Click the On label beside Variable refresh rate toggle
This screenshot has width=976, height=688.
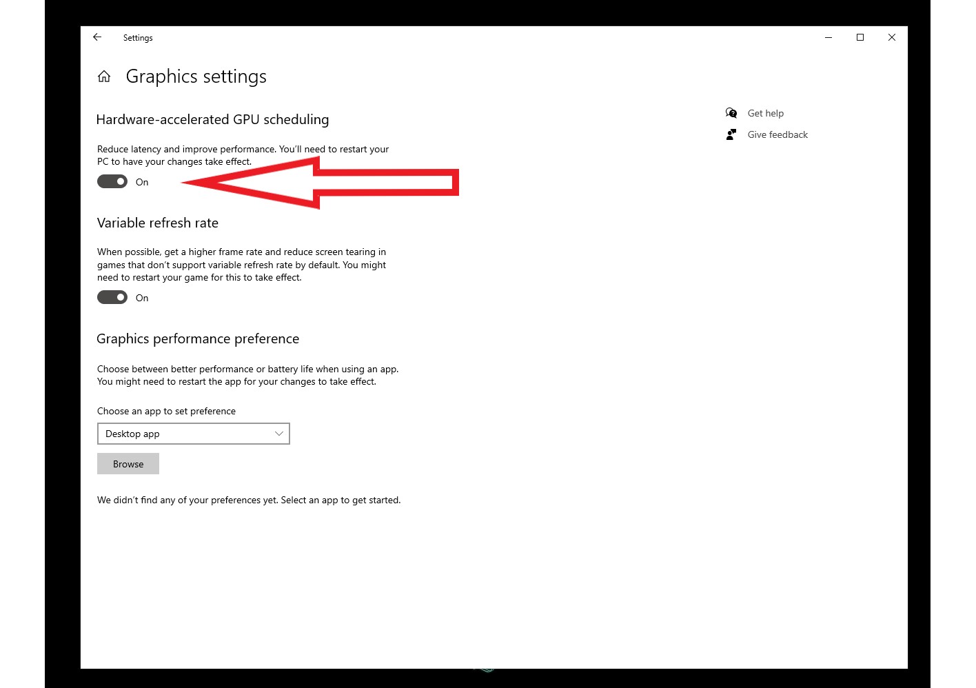tap(142, 298)
